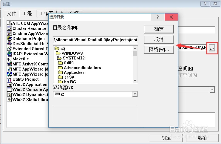The width and height of the screenshot is (221, 144).
Task: Switch to the 文件 tab
Action: pyautogui.click(x=11, y=14)
